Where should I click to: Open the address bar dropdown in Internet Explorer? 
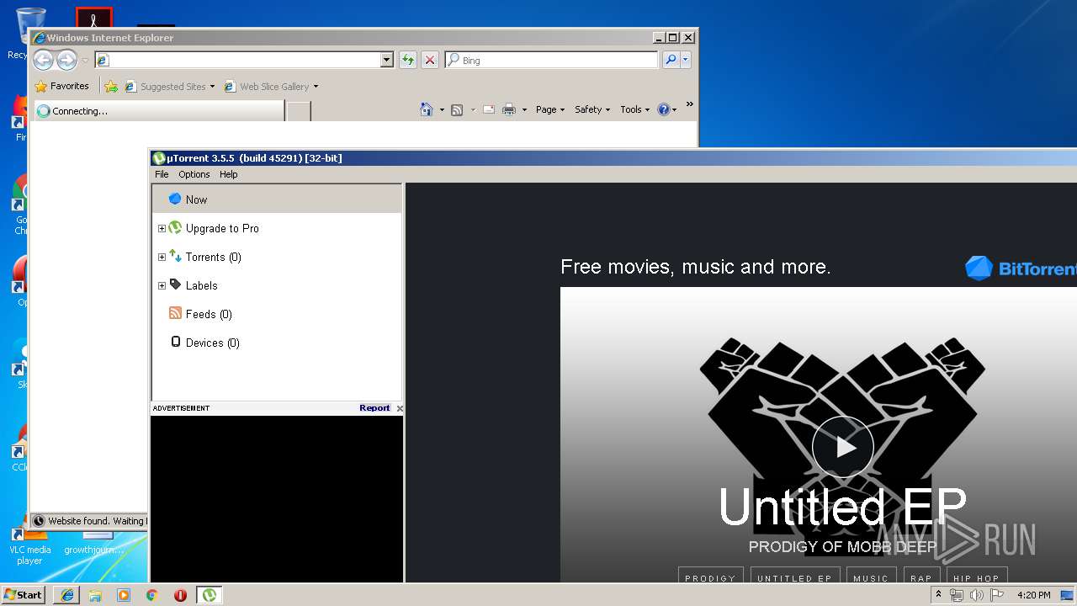point(387,60)
